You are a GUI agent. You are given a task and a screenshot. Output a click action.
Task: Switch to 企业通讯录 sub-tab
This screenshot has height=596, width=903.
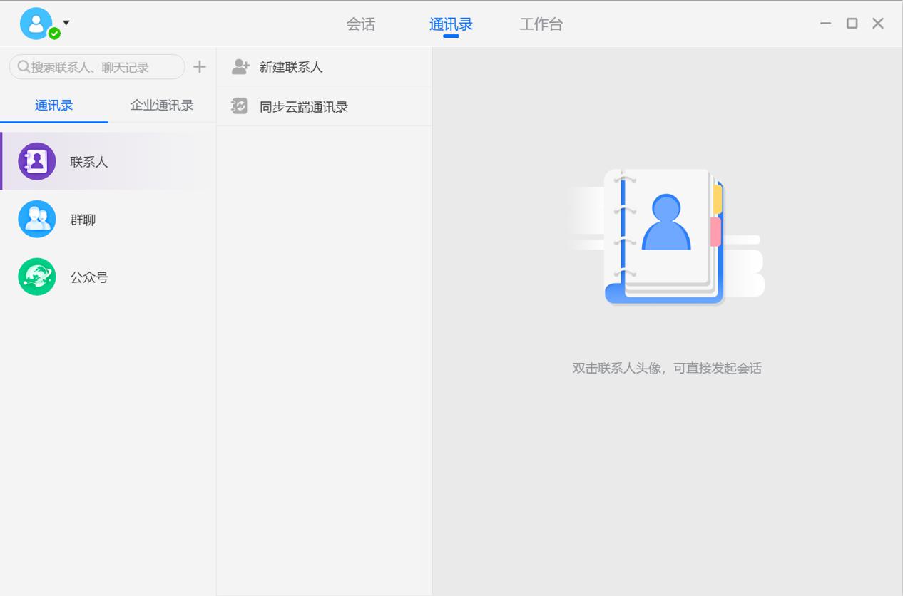pos(162,106)
